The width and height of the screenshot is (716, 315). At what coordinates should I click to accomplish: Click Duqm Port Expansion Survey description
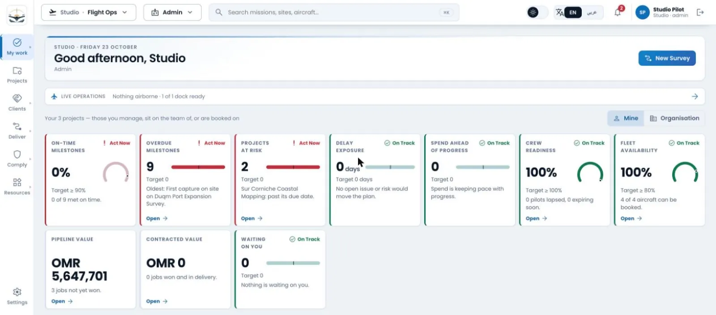(182, 196)
